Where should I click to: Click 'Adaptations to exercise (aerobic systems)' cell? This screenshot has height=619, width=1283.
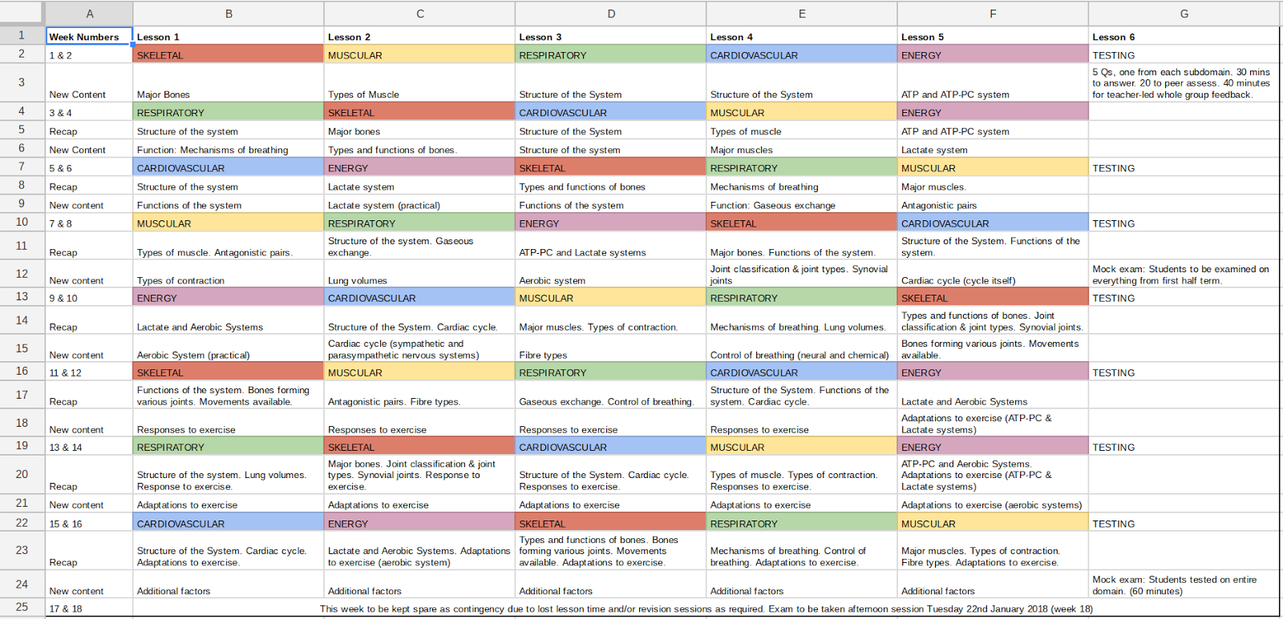coord(993,504)
